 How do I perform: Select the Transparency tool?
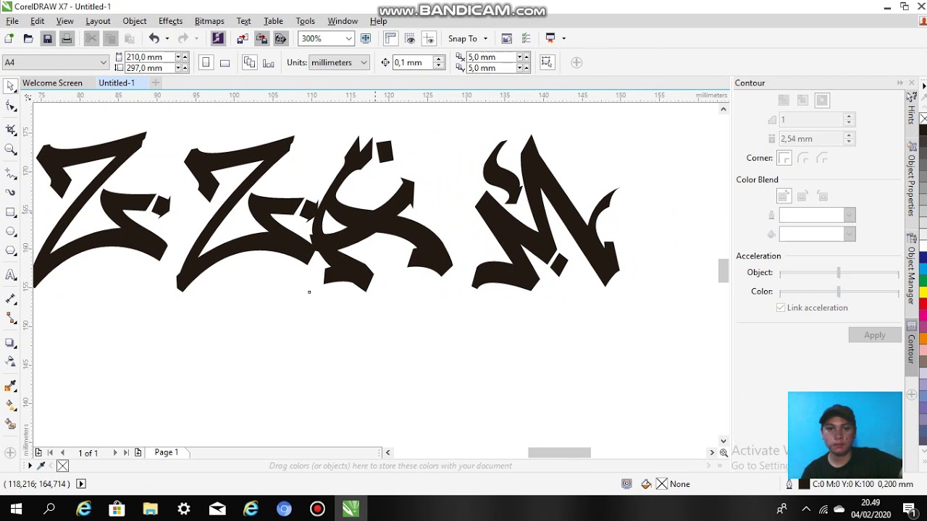point(11,361)
